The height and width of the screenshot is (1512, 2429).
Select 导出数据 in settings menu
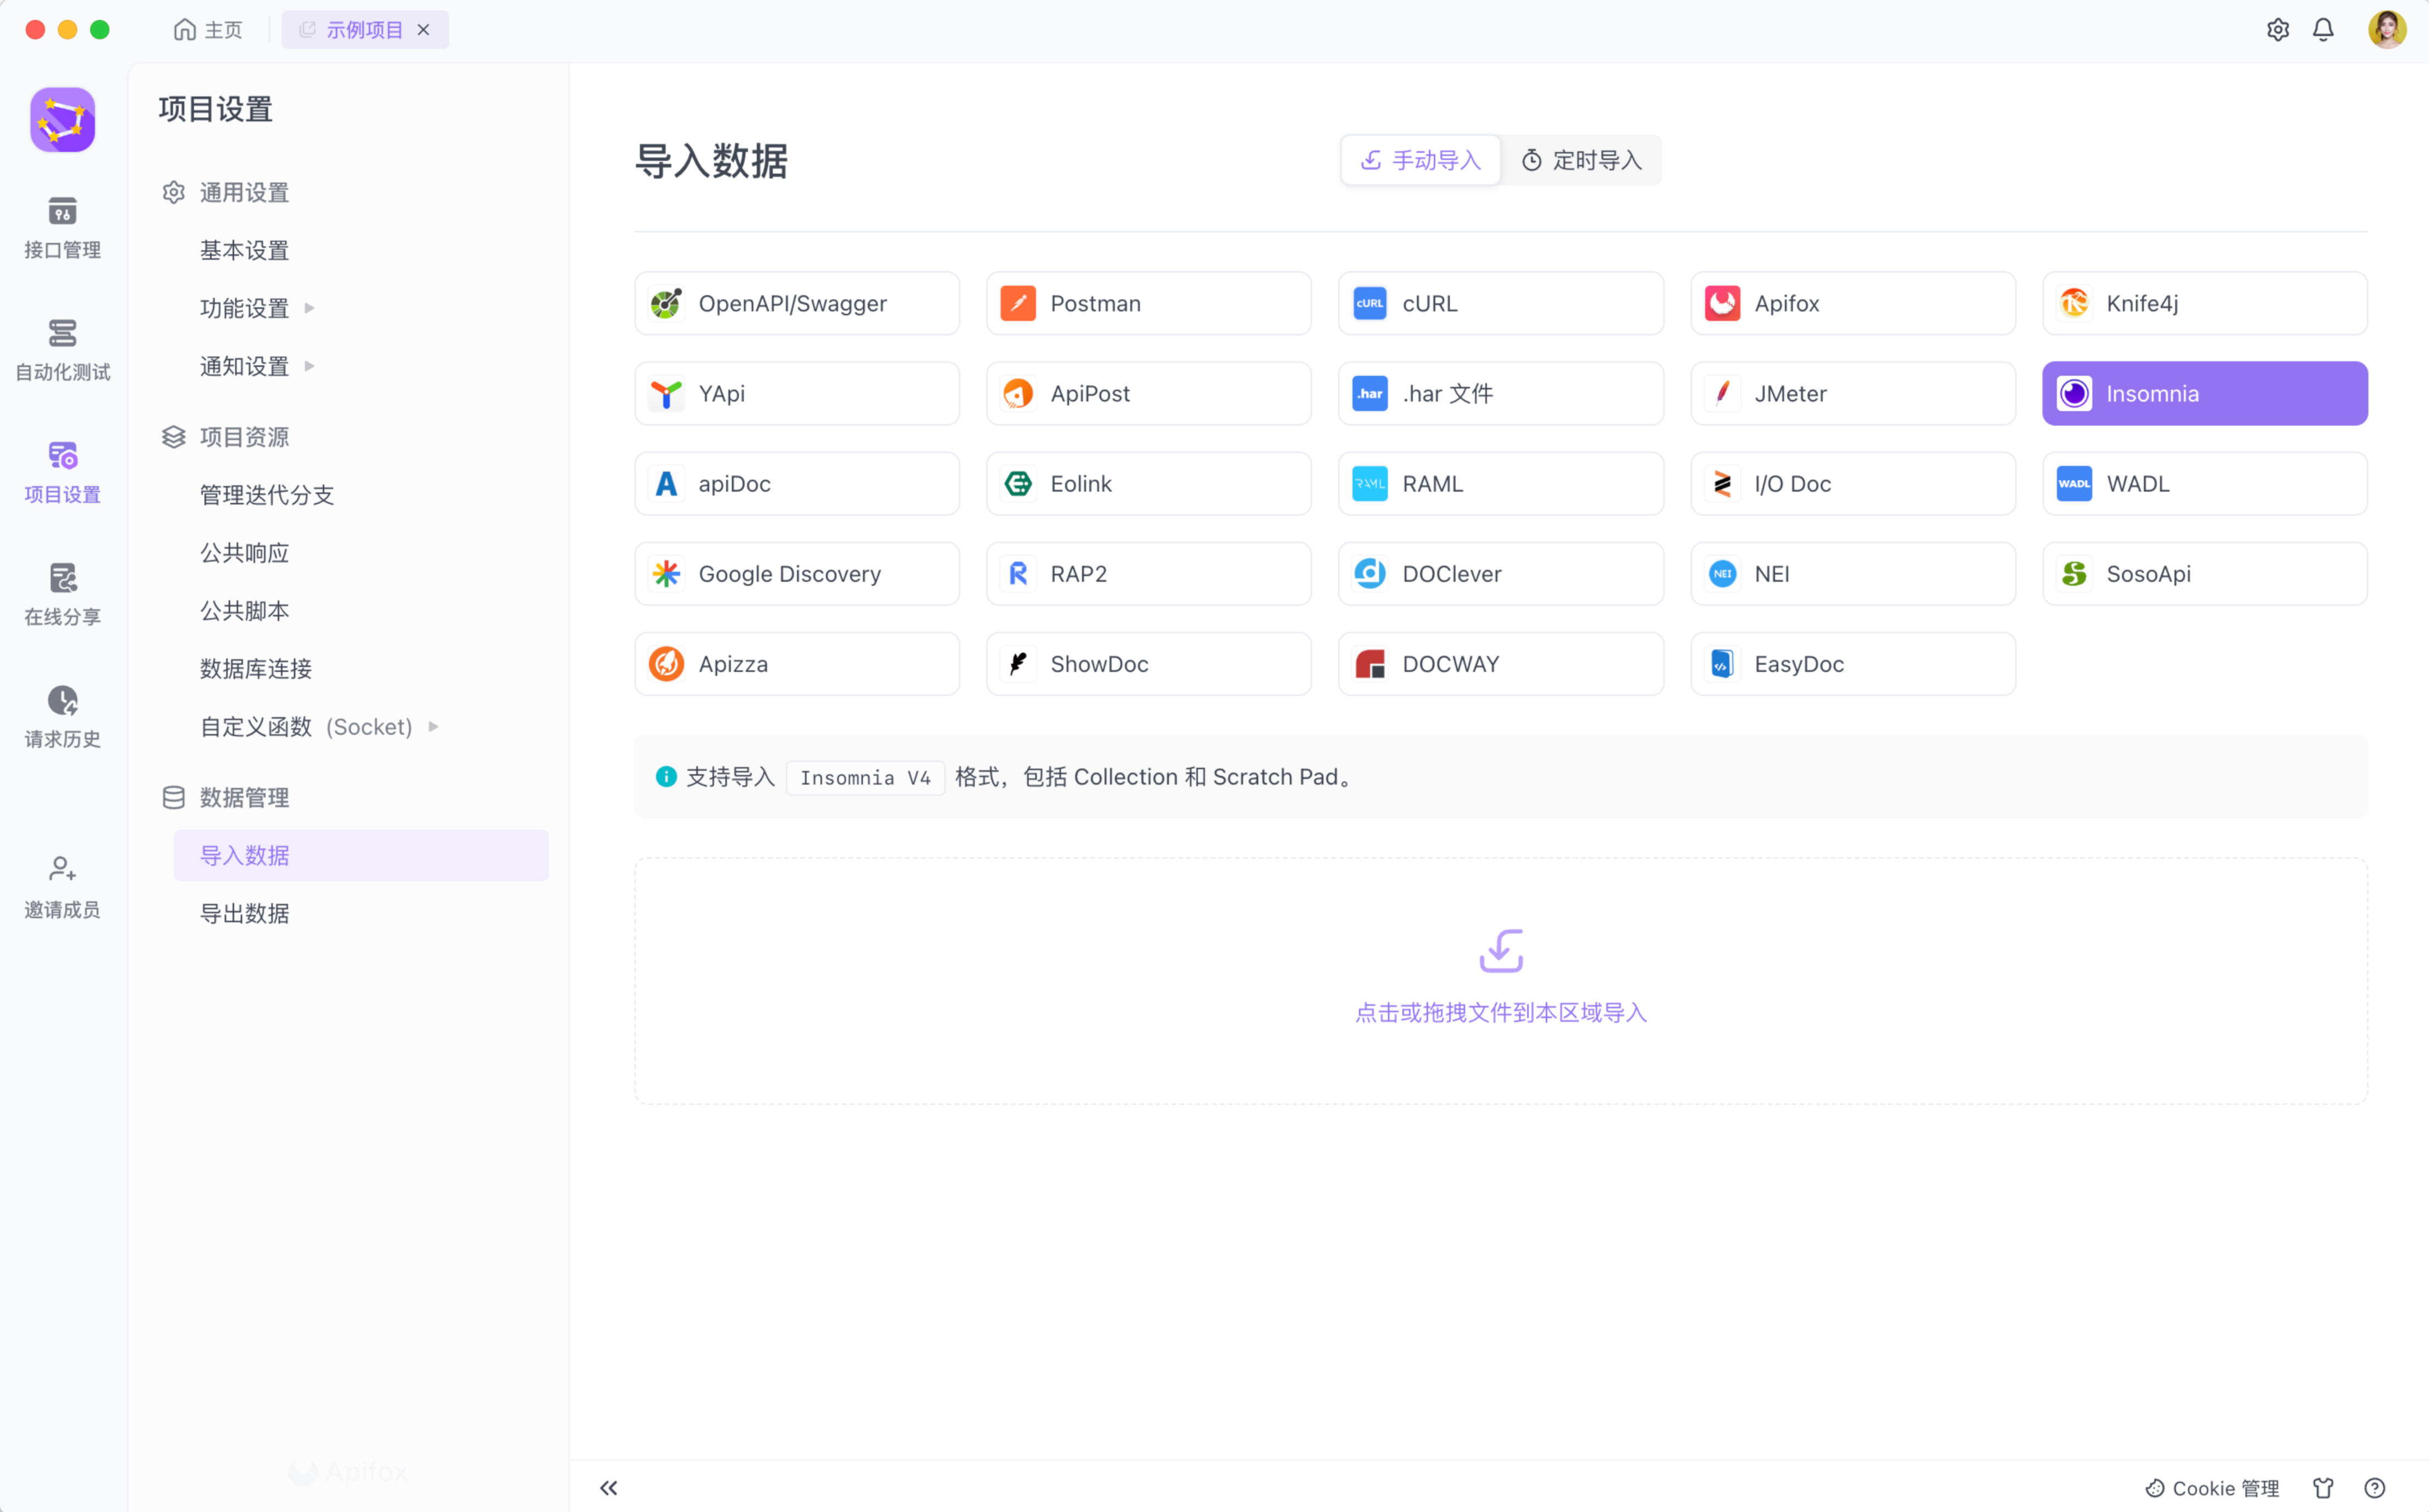pos(245,913)
